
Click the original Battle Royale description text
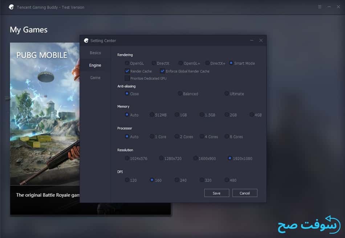[x=48, y=195]
